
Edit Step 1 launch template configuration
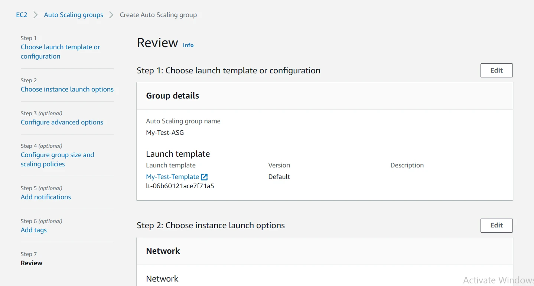coord(496,70)
